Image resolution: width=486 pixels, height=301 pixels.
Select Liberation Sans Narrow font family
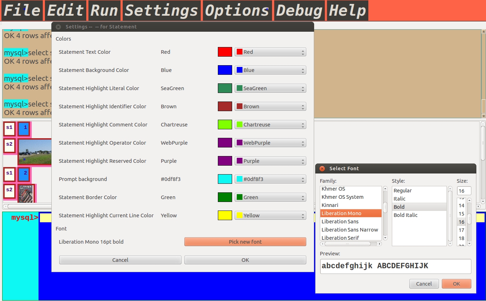click(351, 230)
